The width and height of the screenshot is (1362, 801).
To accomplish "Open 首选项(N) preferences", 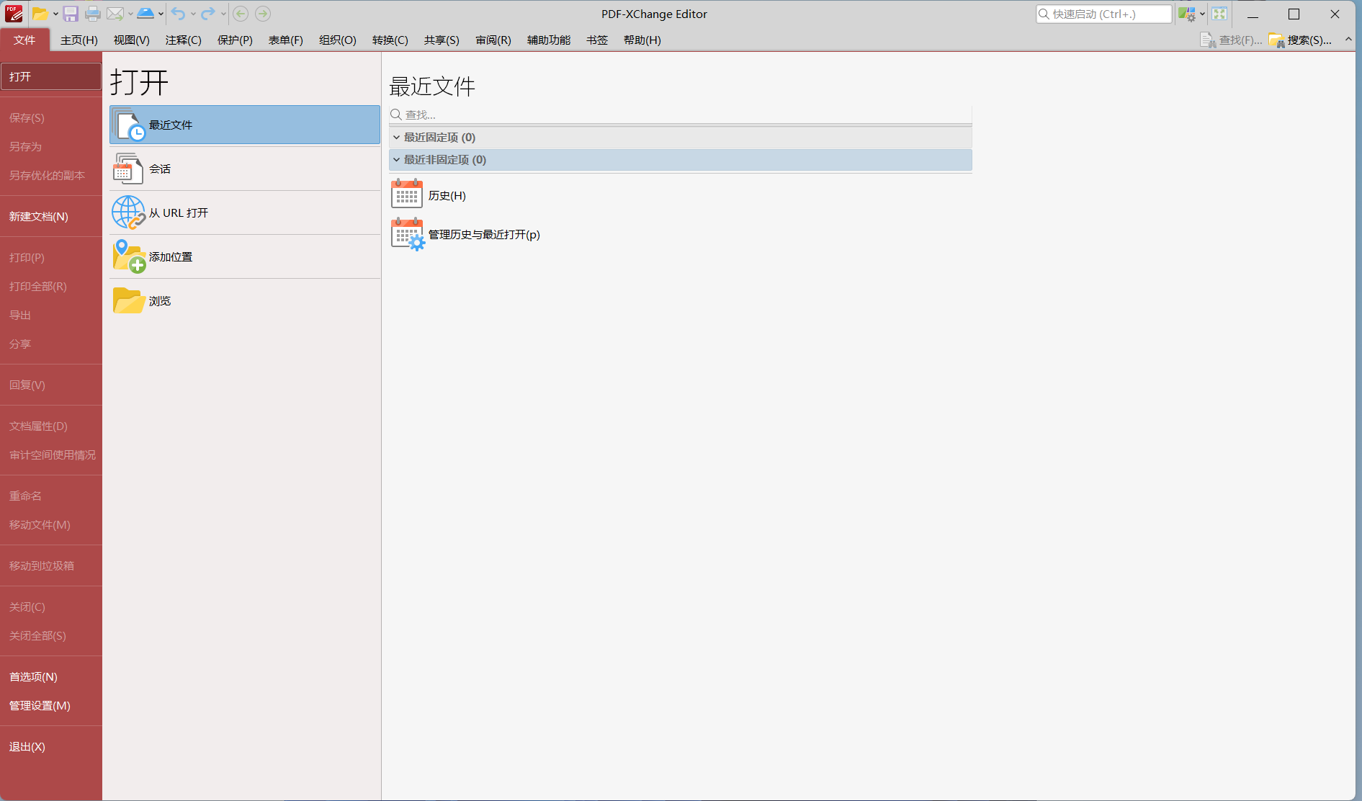I will 51,676.
